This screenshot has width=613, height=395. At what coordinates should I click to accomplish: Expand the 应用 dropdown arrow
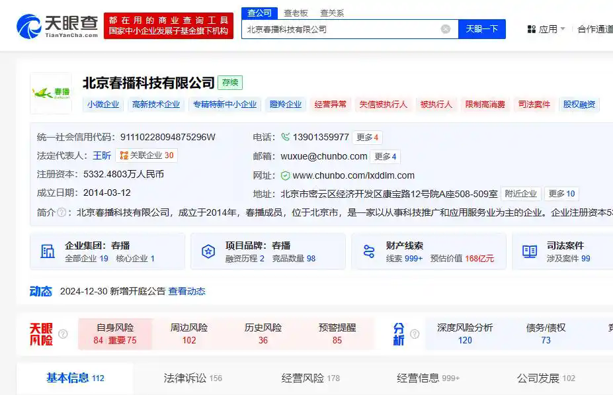click(563, 29)
